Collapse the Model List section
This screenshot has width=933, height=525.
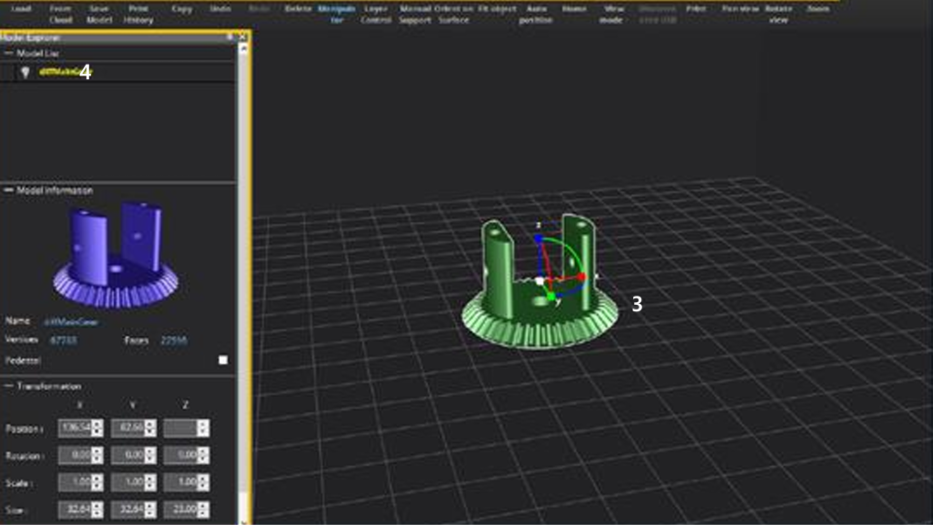(8, 53)
